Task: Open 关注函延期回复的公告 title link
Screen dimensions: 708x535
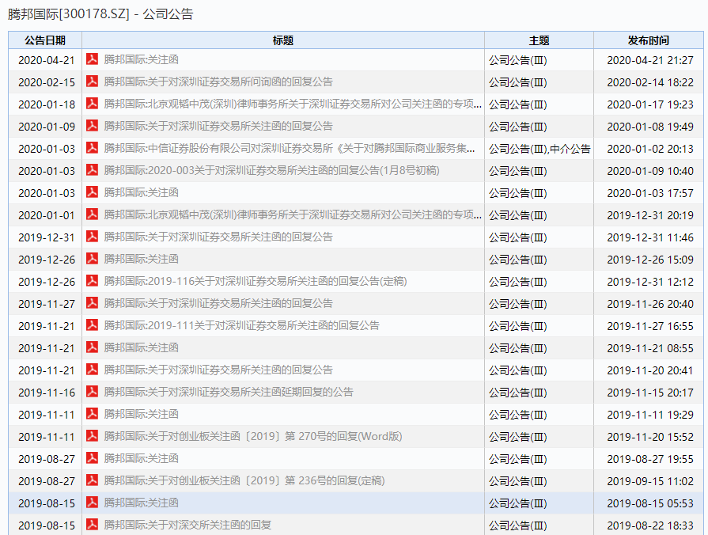Action: 229,392
